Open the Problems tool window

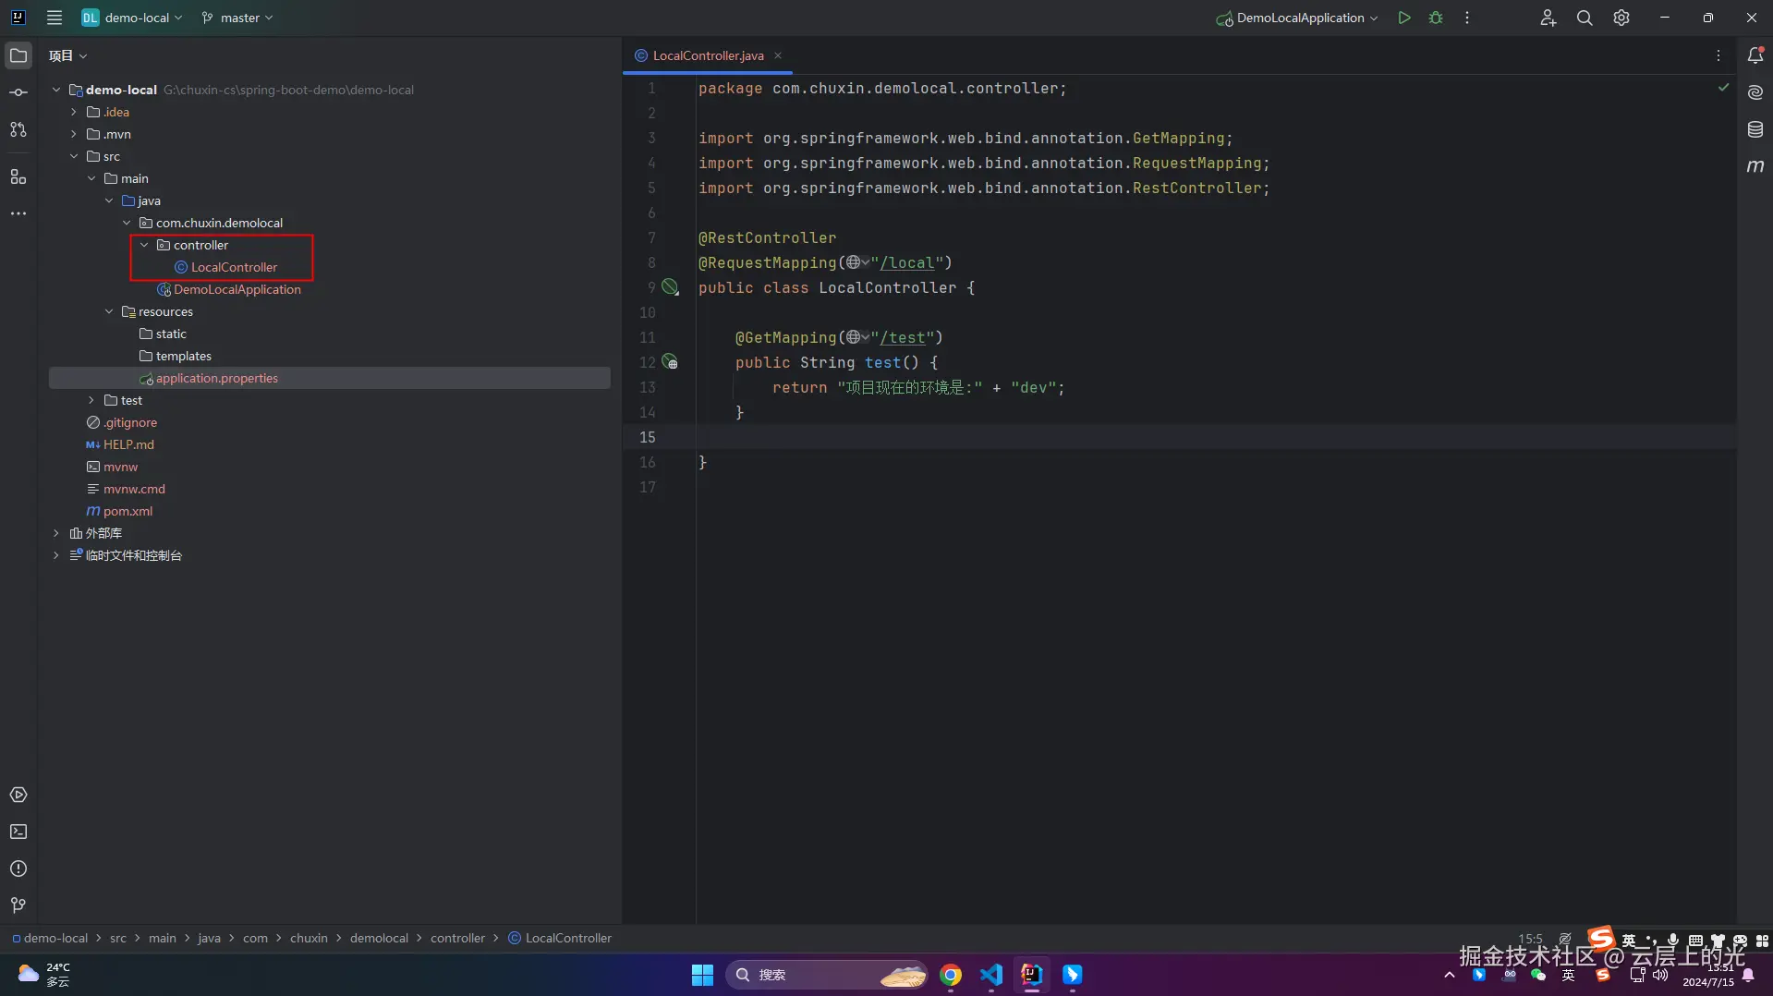click(x=18, y=868)
